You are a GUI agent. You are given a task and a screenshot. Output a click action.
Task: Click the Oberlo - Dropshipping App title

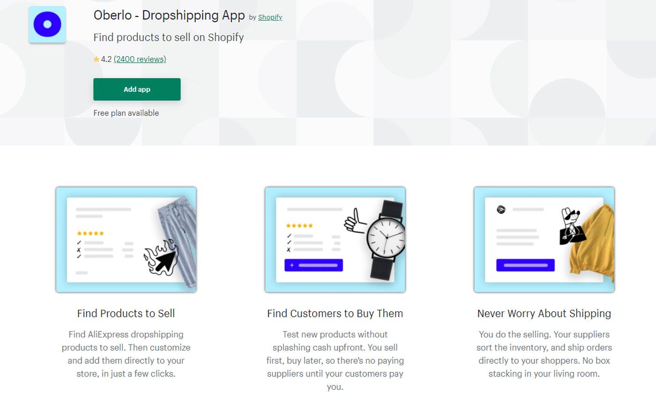tap(169, 15)
